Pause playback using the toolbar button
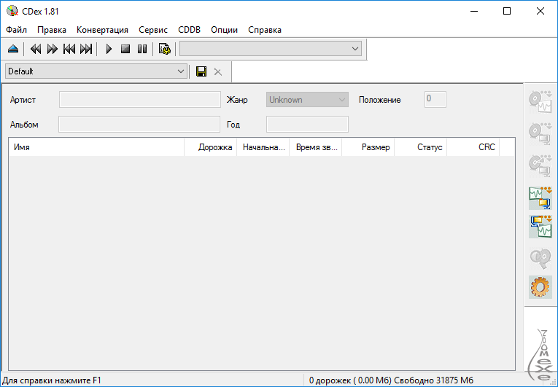This screenshot has width=558, height=387. (142, 49)
